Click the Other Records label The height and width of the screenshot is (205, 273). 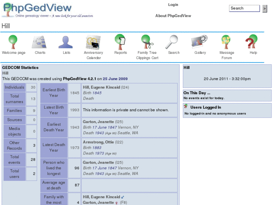click(x=14, y=146)
